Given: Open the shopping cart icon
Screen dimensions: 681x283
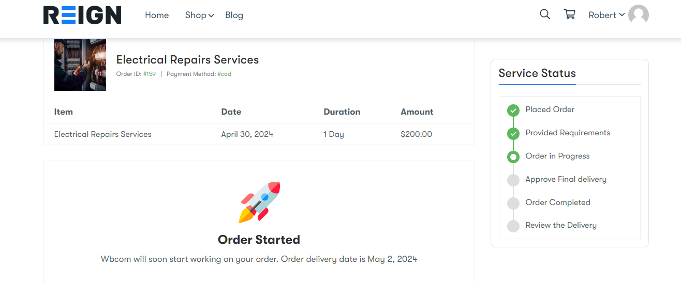Looking at the screenshot, I should click(570, 14).
